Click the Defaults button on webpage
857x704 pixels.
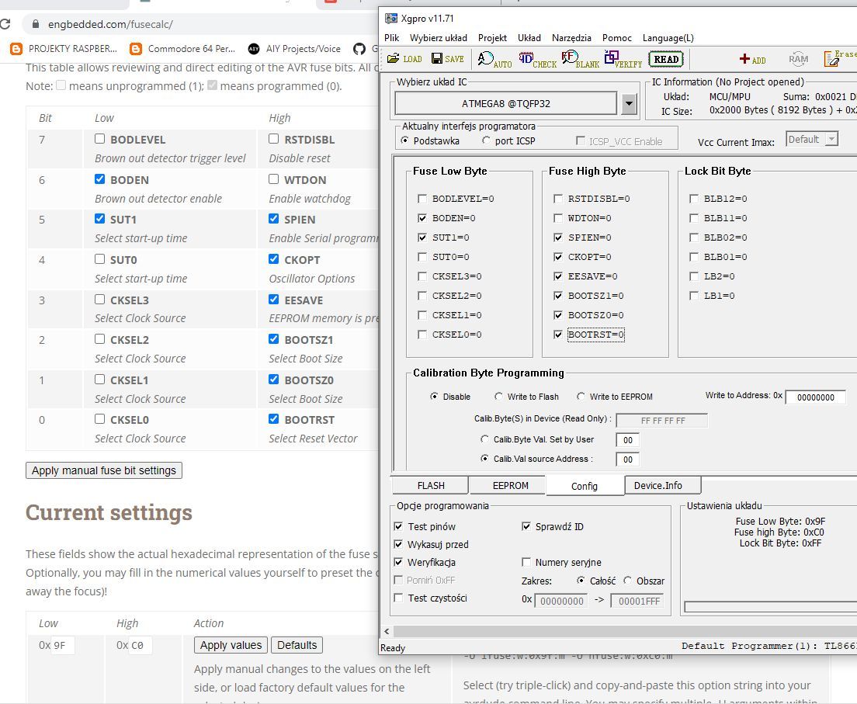pos(297,645)
